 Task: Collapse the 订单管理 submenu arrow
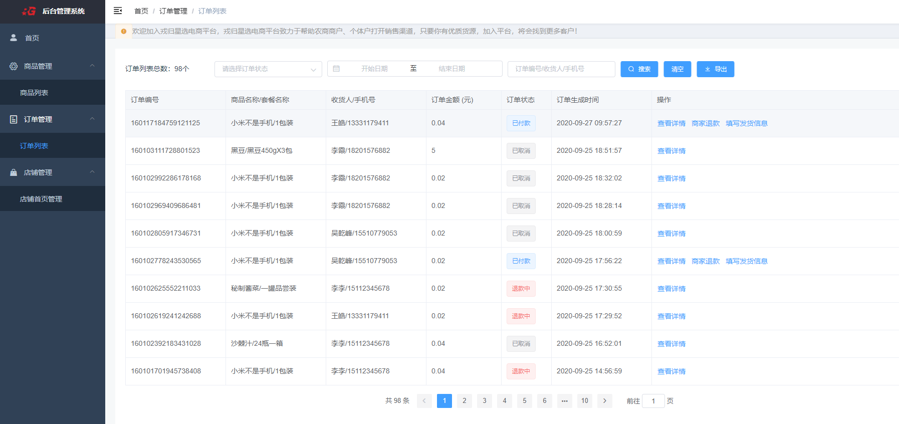(x=92, y=119)
